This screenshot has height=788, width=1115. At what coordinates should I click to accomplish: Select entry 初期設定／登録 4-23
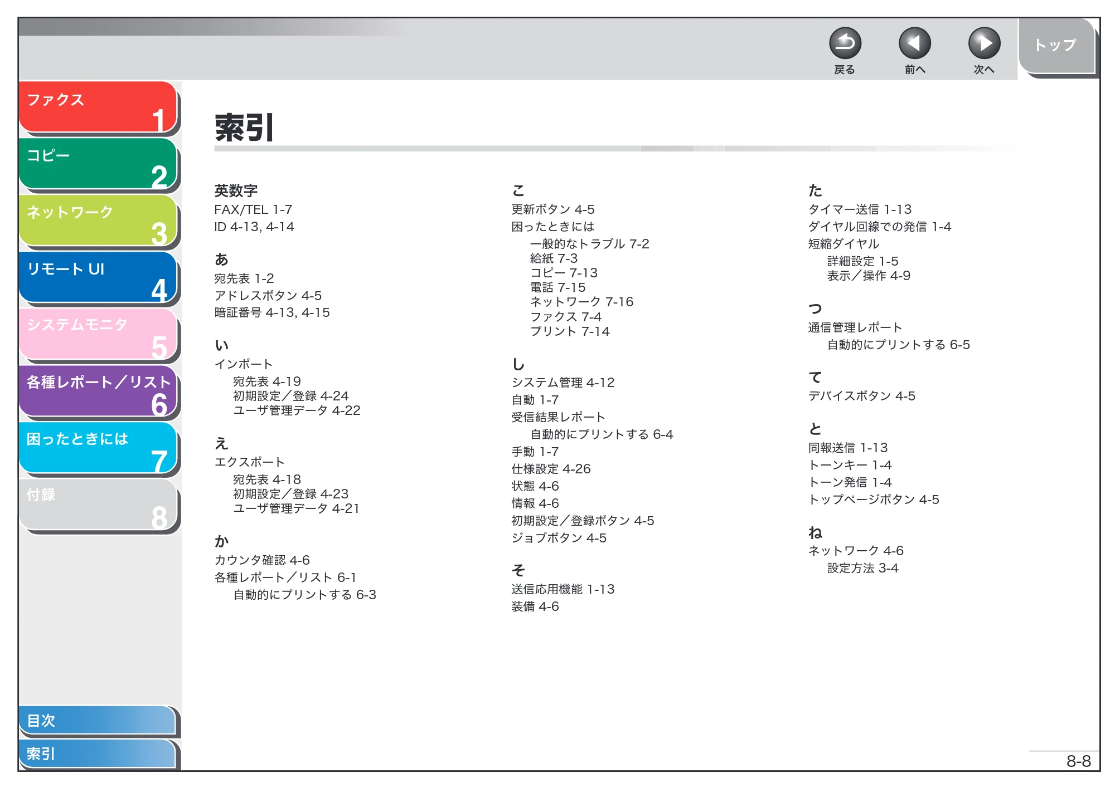point(291,493)
